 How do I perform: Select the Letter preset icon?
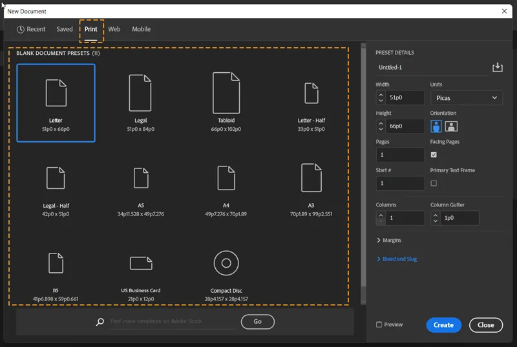(56, 93)
